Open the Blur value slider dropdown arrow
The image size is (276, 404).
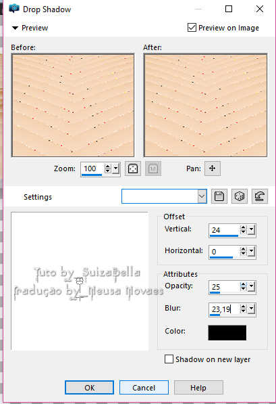251,309
